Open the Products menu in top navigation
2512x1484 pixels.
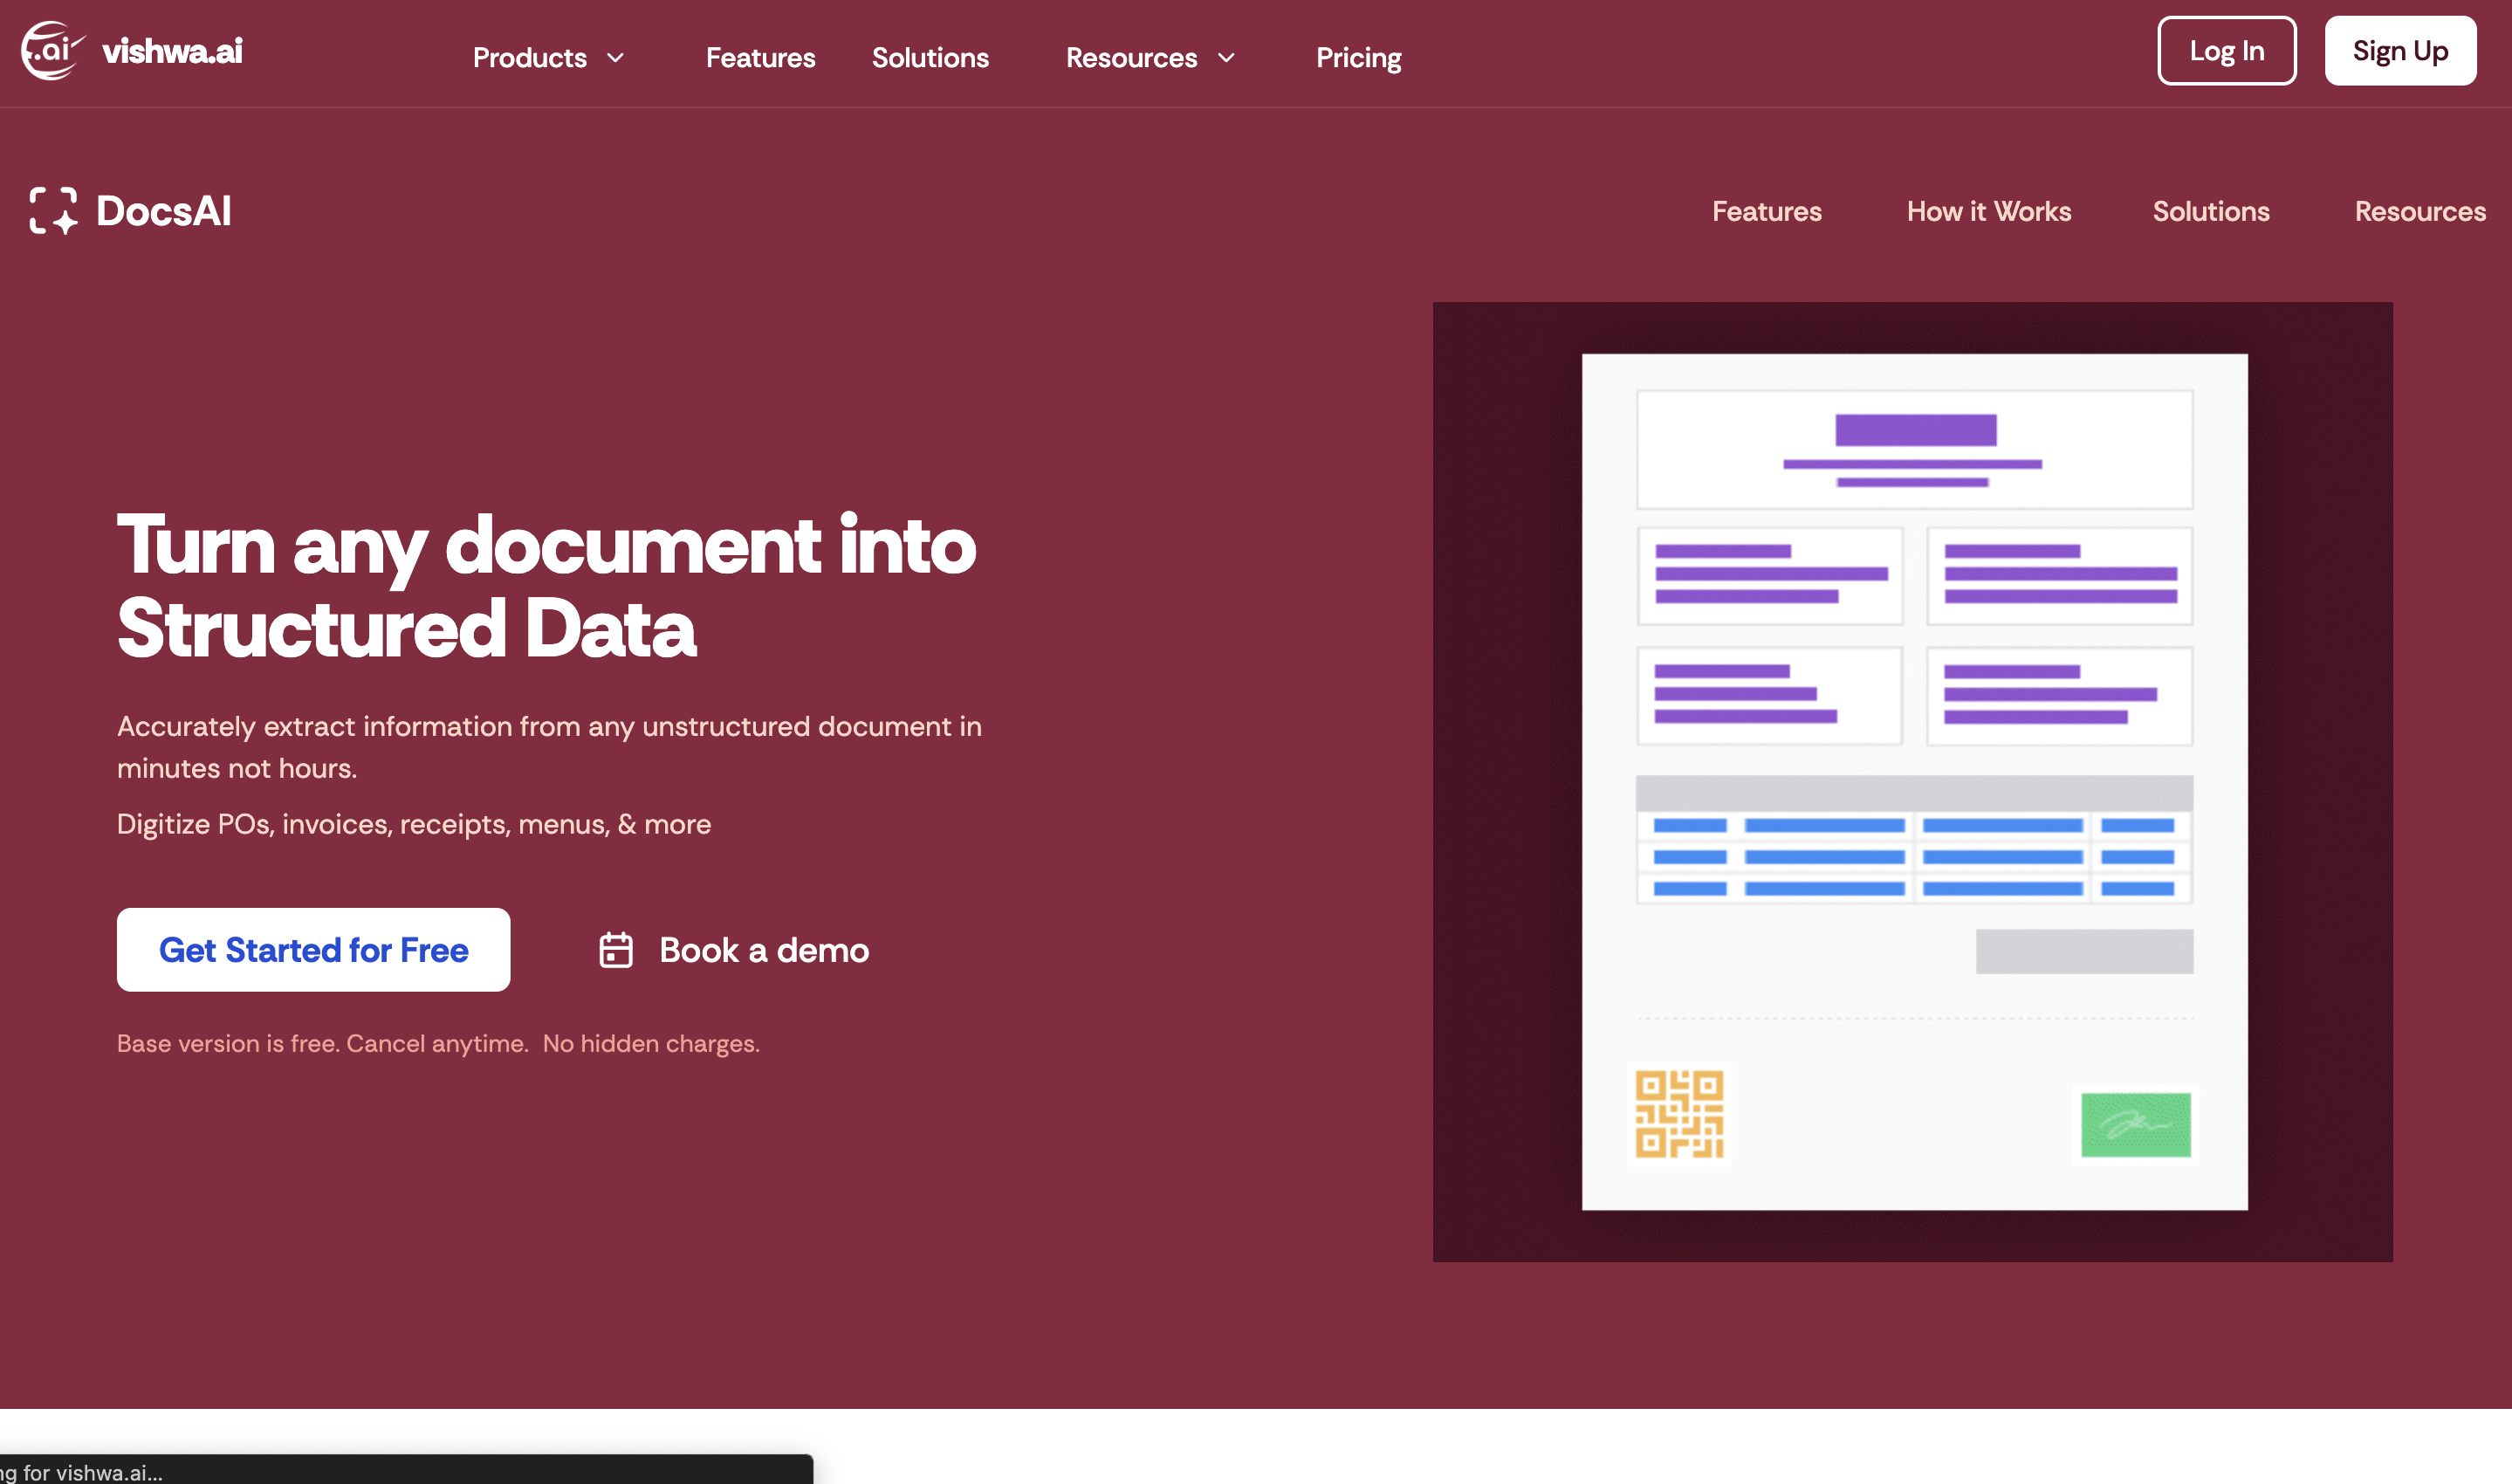pyautogui.click(x=530, y=58)
